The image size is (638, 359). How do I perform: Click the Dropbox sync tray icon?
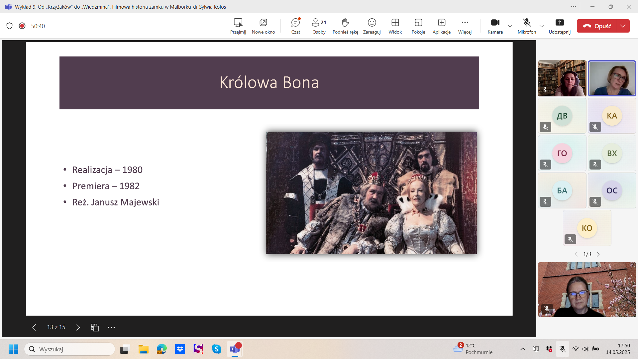click(549, 349)
